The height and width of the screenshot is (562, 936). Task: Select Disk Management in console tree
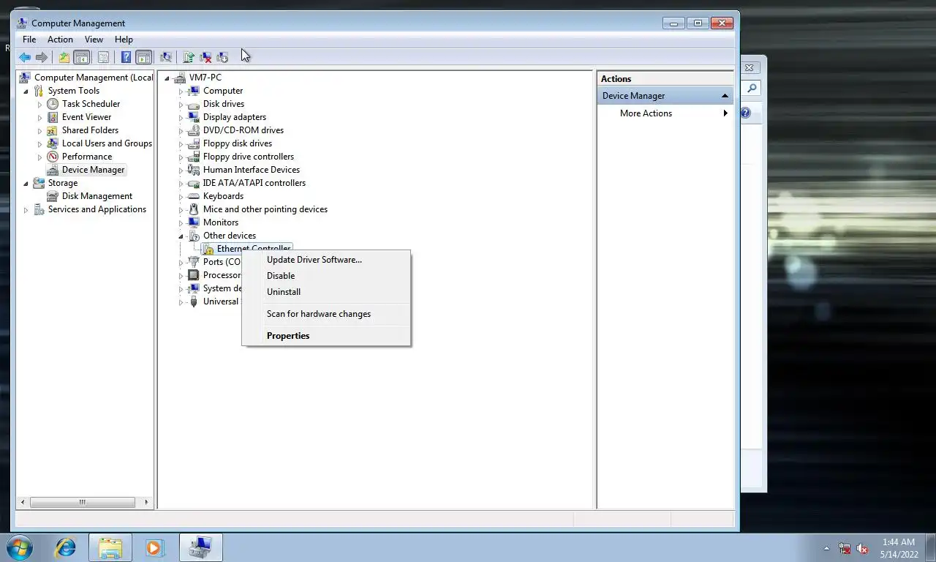tap(97, 196)
